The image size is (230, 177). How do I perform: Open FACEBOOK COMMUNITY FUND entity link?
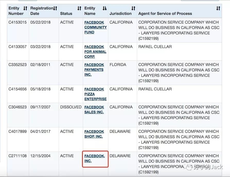coord(95,27)
